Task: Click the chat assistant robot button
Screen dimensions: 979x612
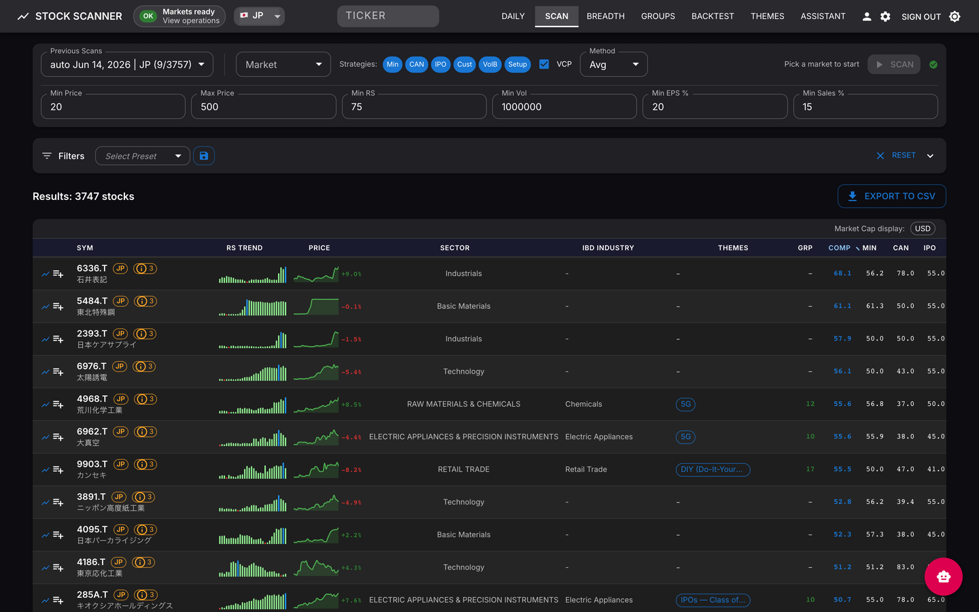Action: (943, 577)
